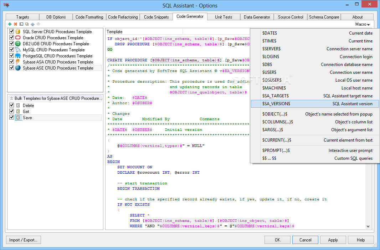Uncheck SQL Server CRUD Procedures Template
The height and width of the screenshot is (250, 380).
pos(11,31)
